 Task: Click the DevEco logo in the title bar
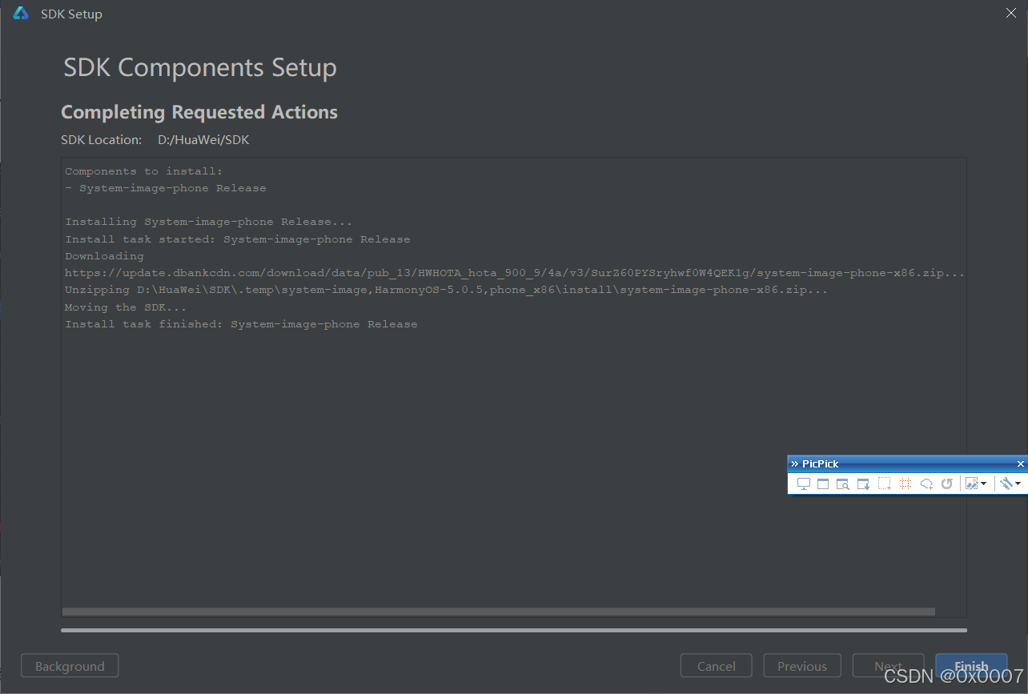click(21, 14)
